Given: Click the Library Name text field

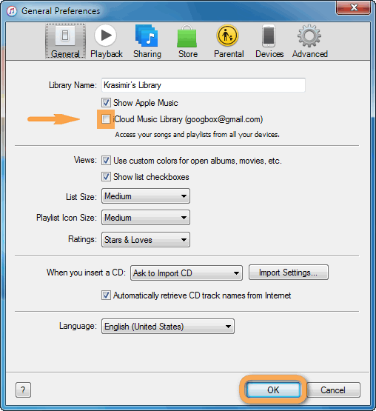Looking at the screenshot, I should (x=204, y=85).
